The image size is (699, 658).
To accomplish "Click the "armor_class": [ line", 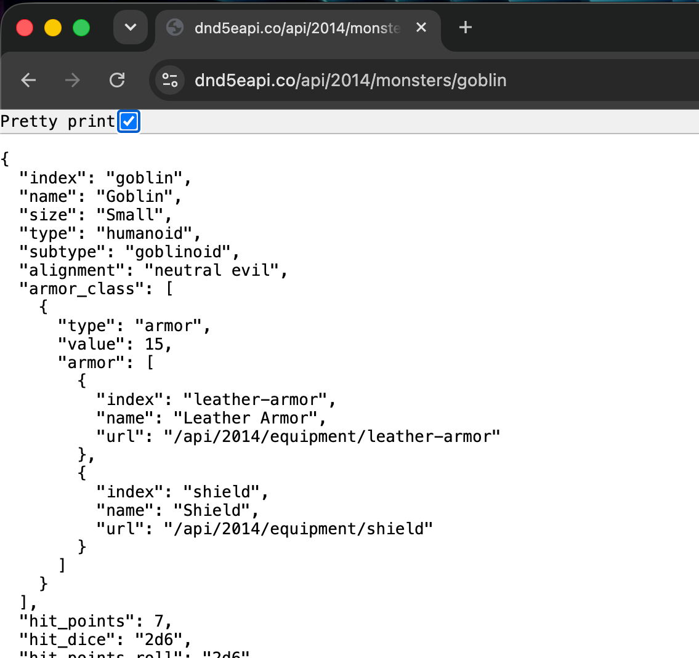I will pos(96,289).
